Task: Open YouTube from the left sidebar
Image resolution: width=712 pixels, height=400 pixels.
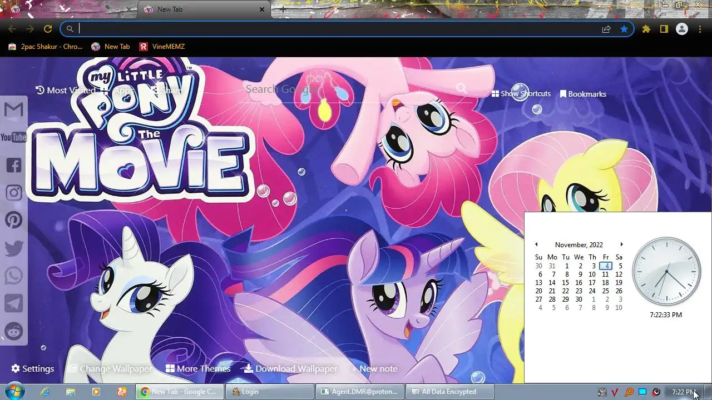Action: (13, 137)
